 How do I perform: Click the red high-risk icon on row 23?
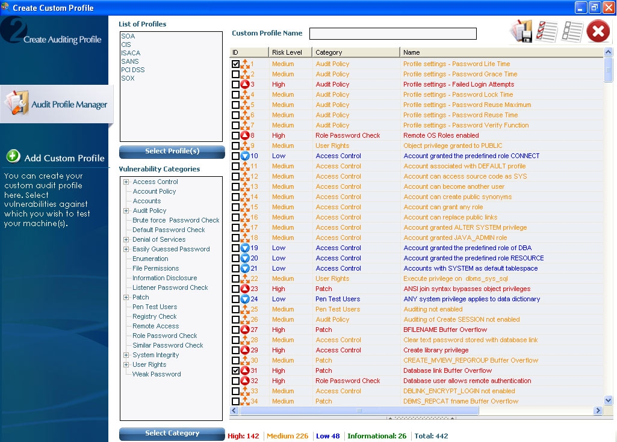[245, 289]
